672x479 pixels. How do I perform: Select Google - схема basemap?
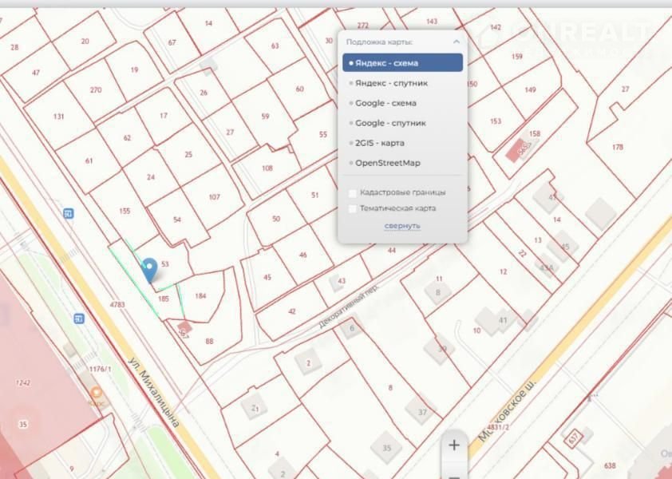pos(385,103)
